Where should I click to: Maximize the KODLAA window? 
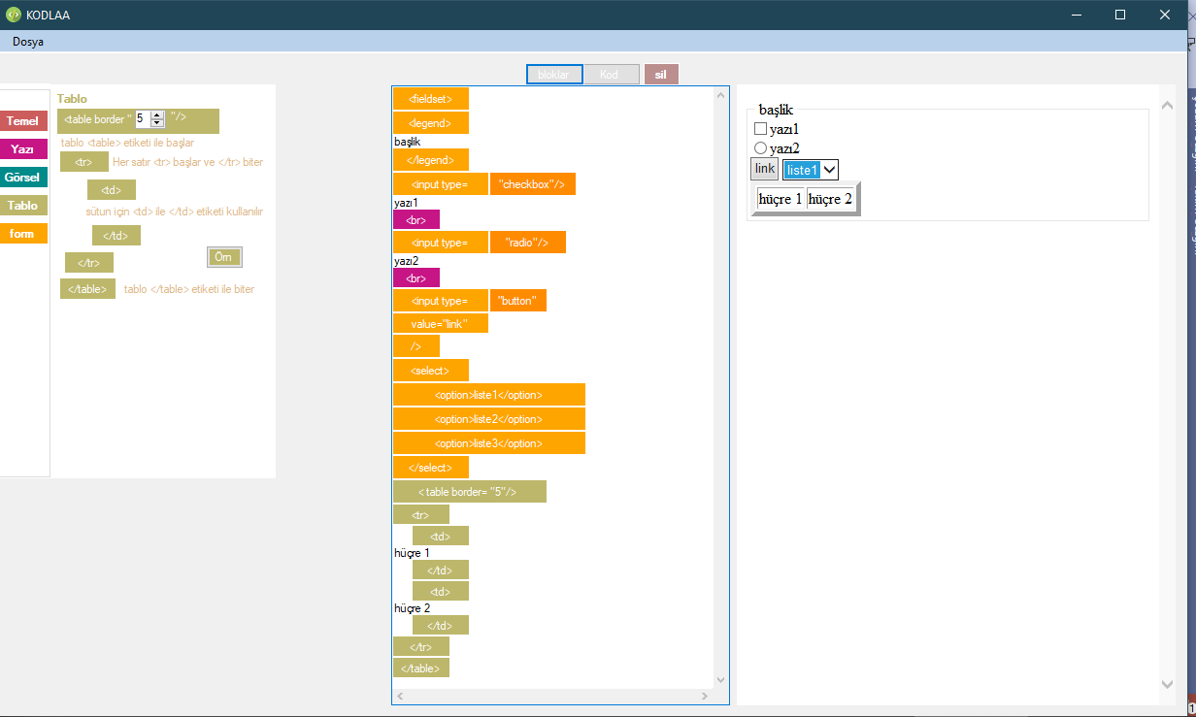tap(1120, 15)
